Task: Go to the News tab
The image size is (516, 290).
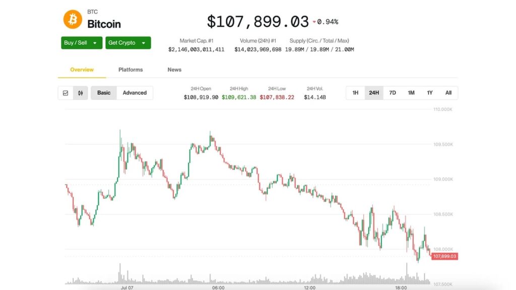Action: point(174,69)
